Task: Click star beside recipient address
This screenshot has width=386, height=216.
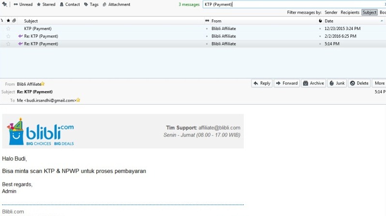Action: point(78,100)
